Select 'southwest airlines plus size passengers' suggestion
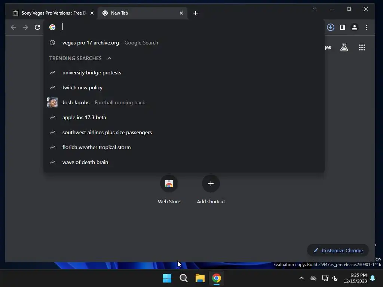Screen dimensions: 383x287 (x=184, y=132)
